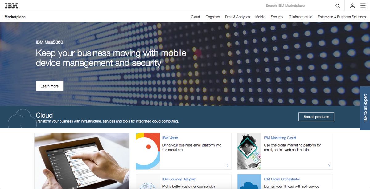The height and width of the screenshot is (189, 370).
Task: Open Enterprise & Business Solutions menu
Action: 342,17
